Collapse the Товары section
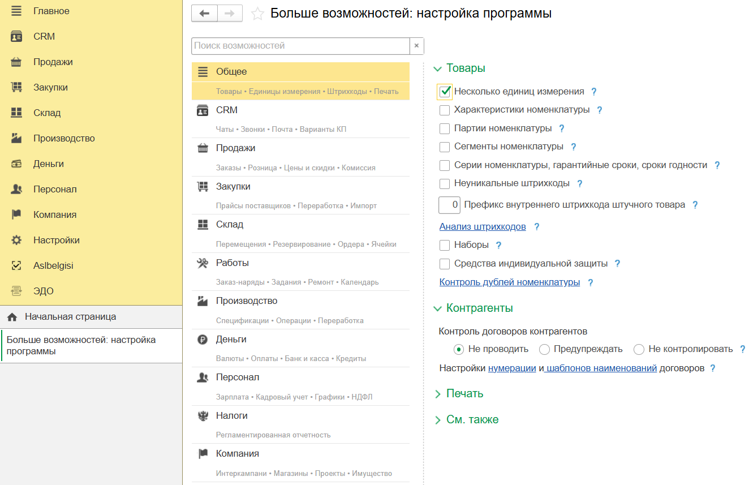Image resolution: width=749 pixels, height=485 pixels. tap(465, 68)
